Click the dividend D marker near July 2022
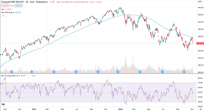Image resolution: width=204 pixels, height=111 pixels. (162, 72)
